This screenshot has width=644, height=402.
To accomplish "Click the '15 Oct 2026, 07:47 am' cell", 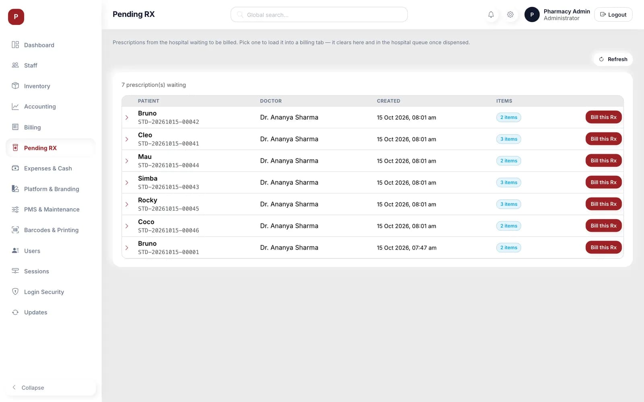I will [407, 248].
